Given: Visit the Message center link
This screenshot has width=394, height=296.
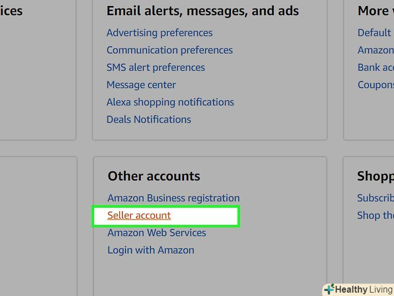Looking at the screenshot, I should coord(141,85).
